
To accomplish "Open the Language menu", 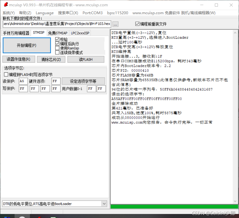I will point(45,13).
